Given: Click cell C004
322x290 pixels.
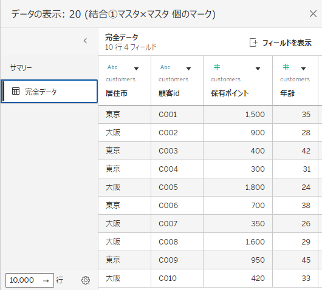Looking at the screenshot, I should 177,169.
